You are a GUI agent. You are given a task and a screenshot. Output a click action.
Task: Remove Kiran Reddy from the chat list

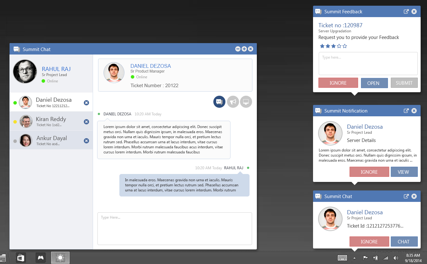click(86, 122)
